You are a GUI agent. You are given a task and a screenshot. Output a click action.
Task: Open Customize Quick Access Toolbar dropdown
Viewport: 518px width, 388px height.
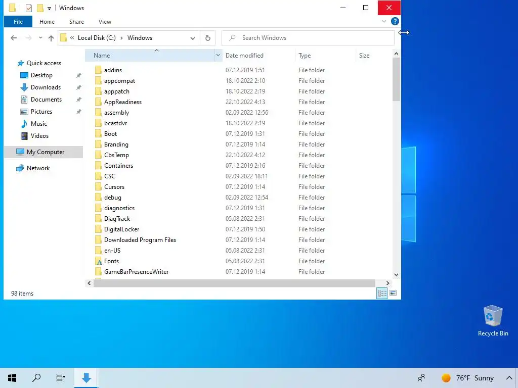(x=49, y=8)
